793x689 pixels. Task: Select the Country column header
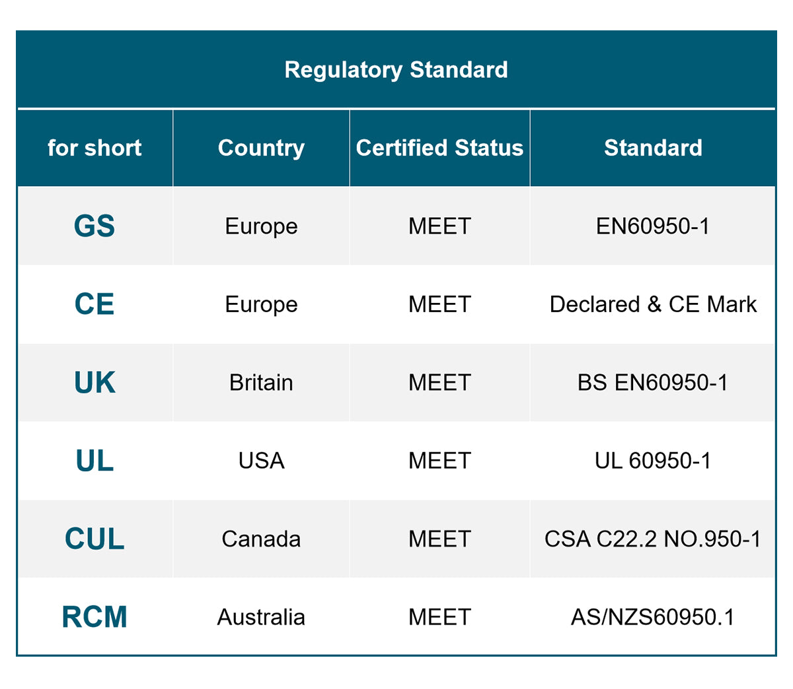(x=261, y=148)
